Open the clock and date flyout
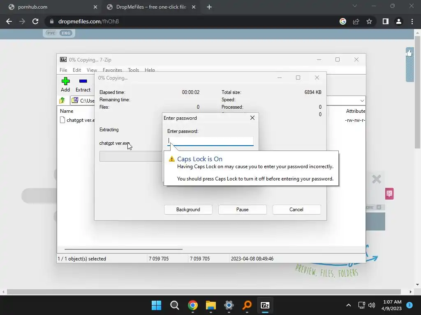This screenshot has height=315, width=421. [x=391, y=305]
